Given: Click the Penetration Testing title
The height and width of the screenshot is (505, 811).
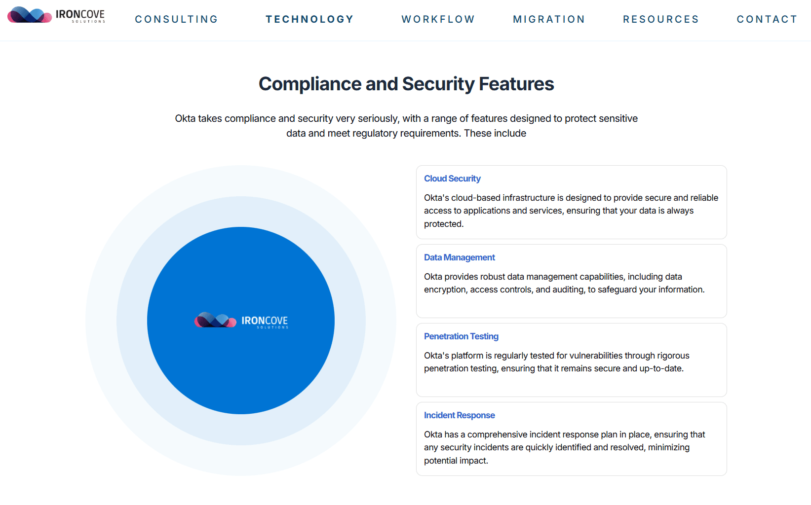Looking at the screenshot, I should click(461, 336).
